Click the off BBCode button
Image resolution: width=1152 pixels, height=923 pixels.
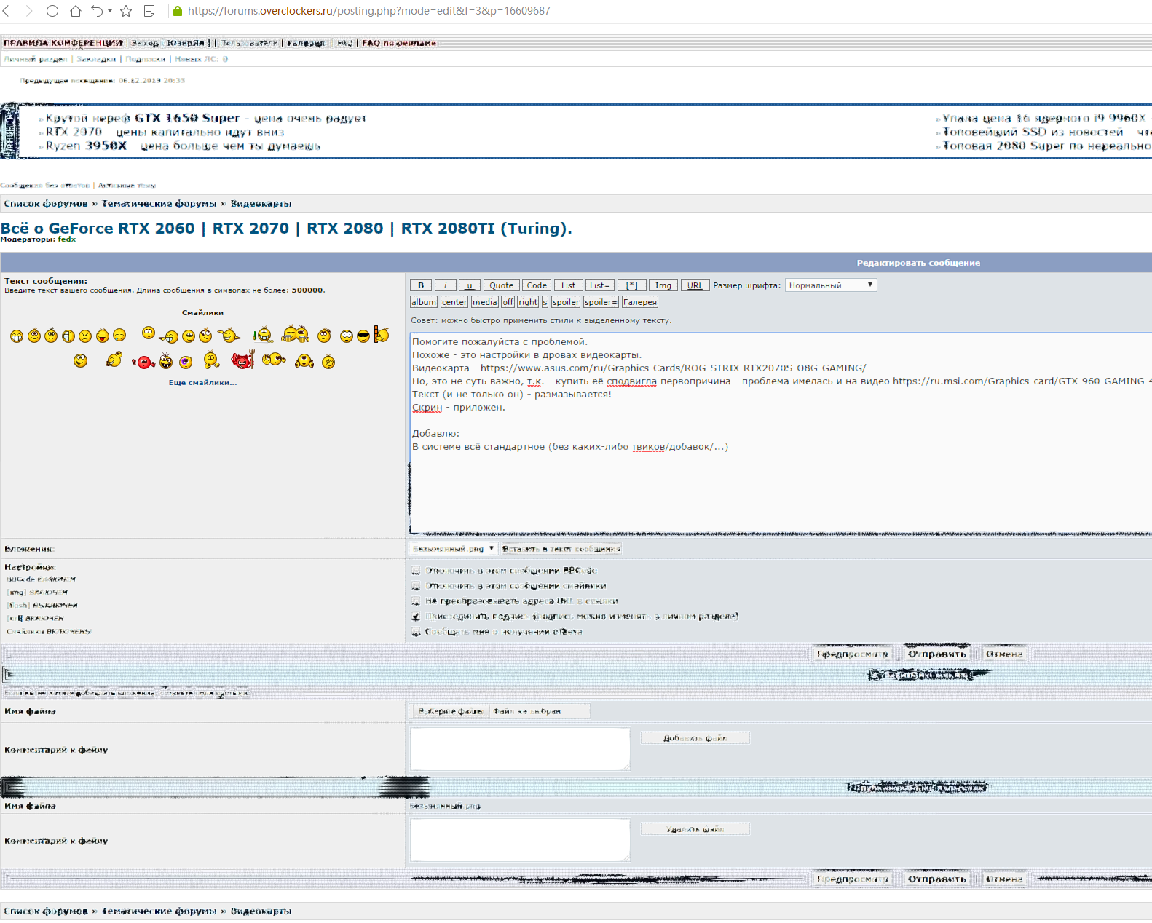[508, 302]
